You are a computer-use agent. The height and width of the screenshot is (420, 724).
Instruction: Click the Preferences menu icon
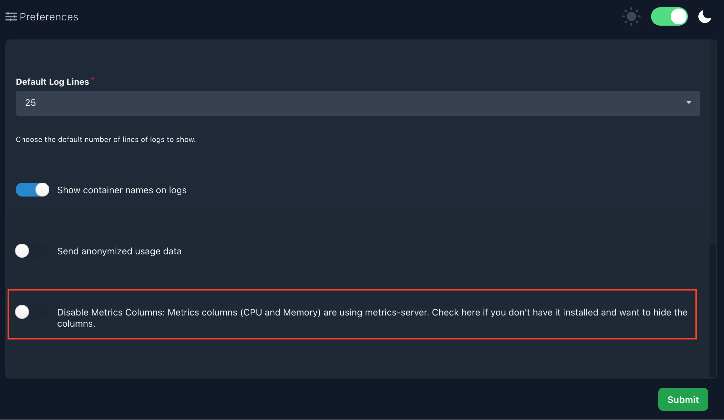point(11,17)
